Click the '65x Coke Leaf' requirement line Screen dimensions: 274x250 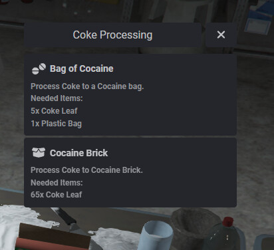coord(56,195)
